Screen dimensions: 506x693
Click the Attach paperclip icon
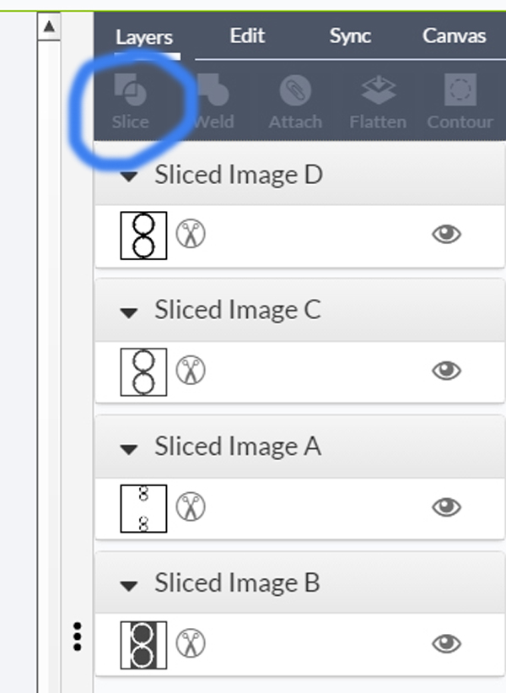[295, 89]
